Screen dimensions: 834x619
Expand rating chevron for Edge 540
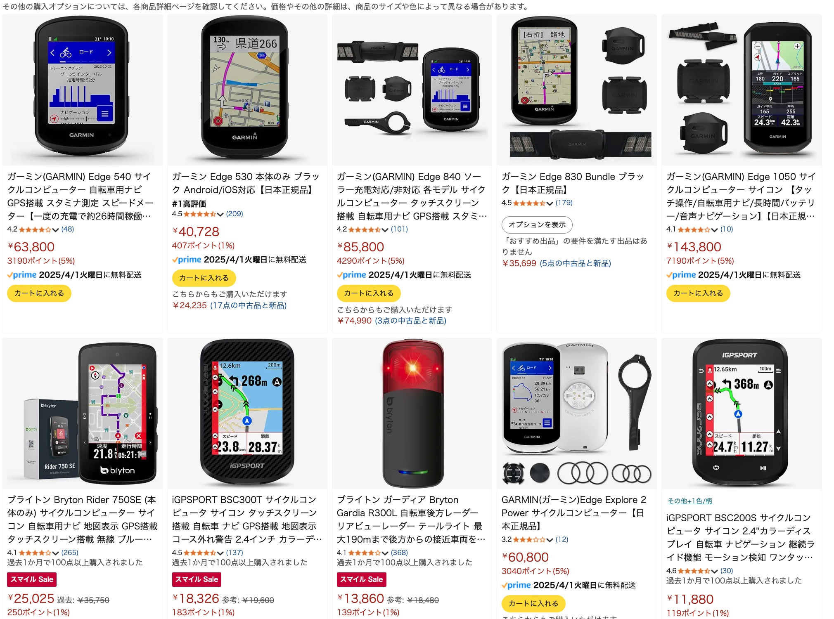pyautogui.click(x=55, y=230)
